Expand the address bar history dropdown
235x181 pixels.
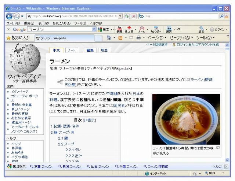point(121,16)
